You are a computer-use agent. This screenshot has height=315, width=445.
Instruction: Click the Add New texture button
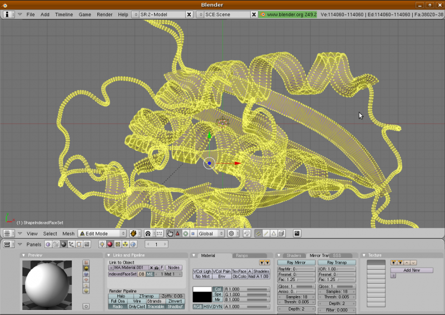coord(411,270)
